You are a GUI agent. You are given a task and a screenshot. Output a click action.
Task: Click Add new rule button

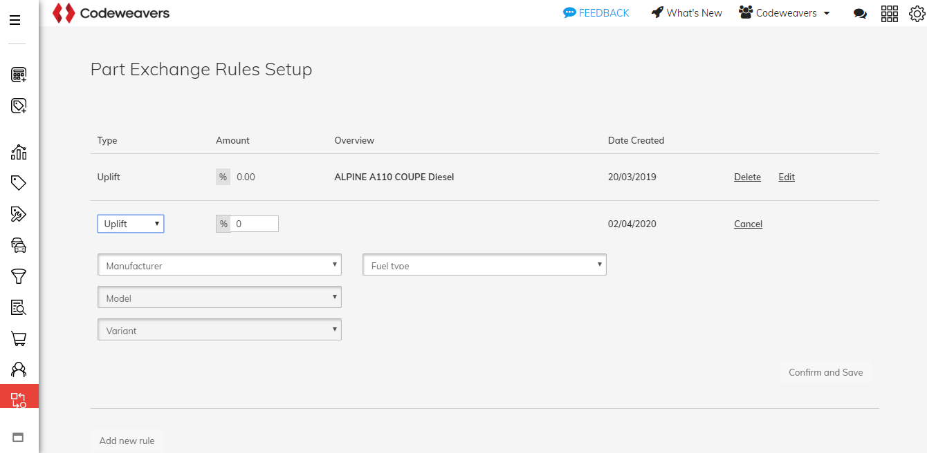click(127, 441)
